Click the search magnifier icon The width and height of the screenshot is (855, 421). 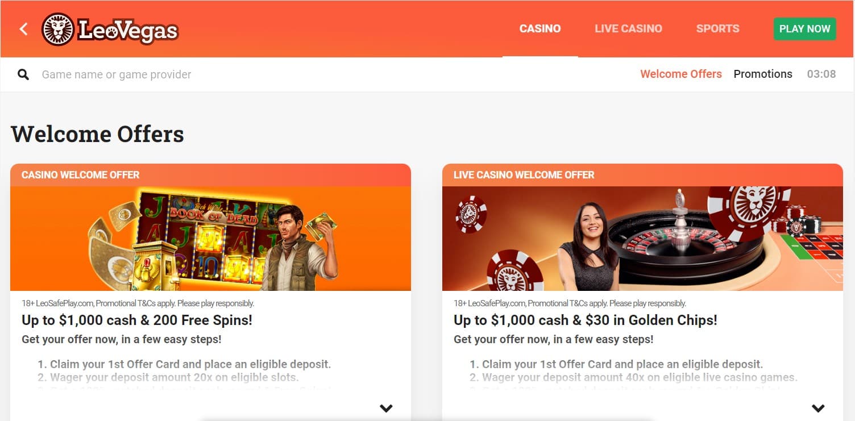(23, 74)
